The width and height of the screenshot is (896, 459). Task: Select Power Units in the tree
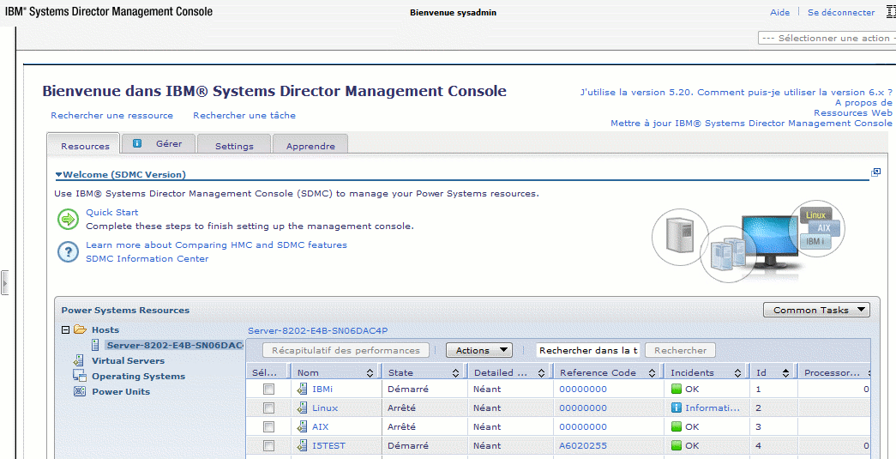pyautogui.click(x=121, y=391)
